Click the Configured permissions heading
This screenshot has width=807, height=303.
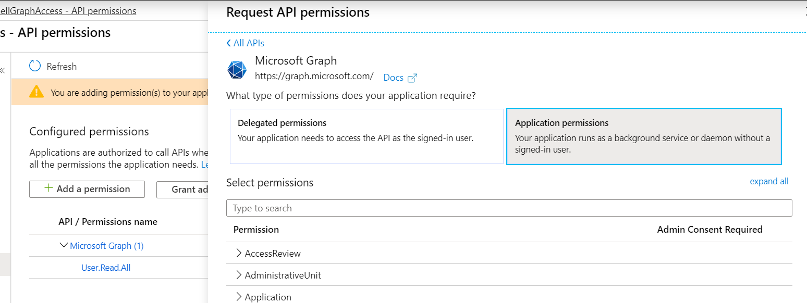point(89,132)
